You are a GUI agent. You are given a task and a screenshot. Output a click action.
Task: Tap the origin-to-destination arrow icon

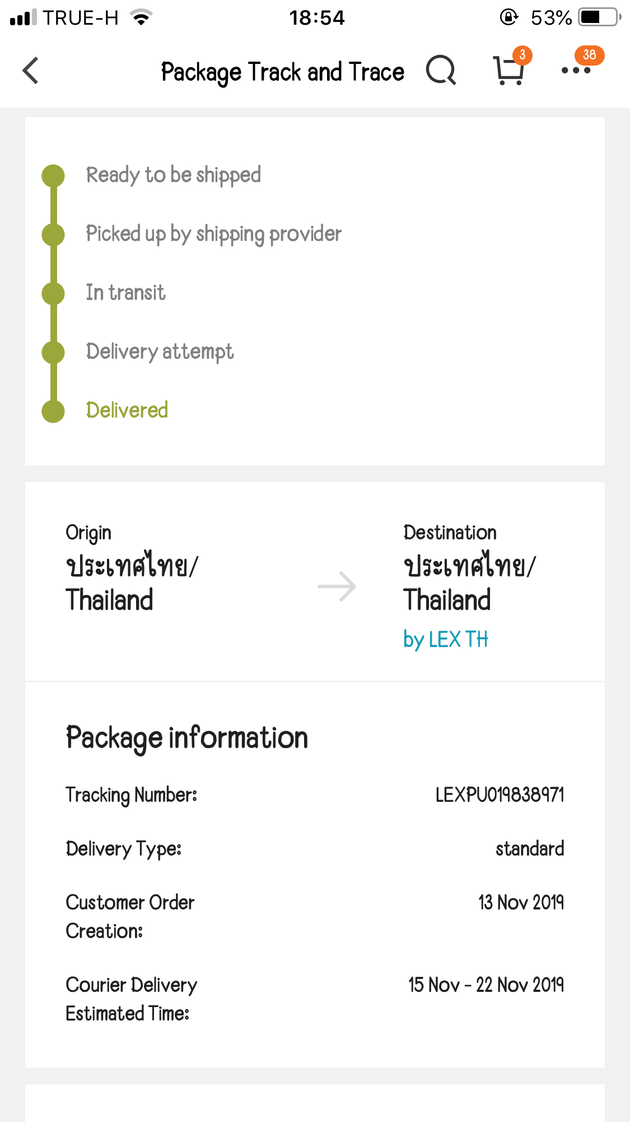tap(337, 587)
